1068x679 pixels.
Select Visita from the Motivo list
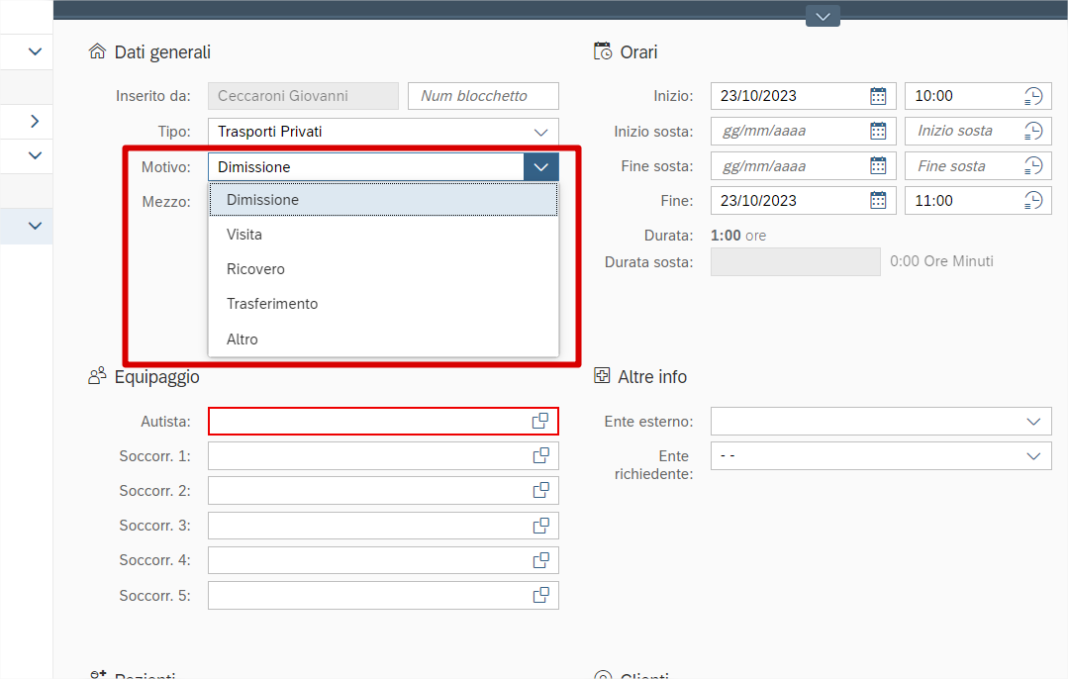tap(244, 235)
